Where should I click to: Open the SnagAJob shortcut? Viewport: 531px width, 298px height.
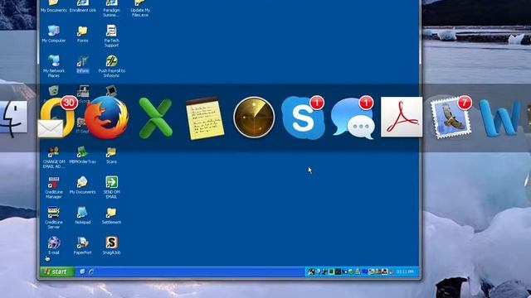pyautogui.click(x=111, y=246)
